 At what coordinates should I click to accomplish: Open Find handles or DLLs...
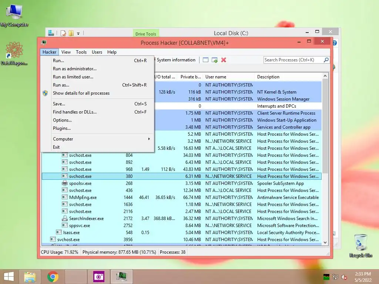(97, 112)
